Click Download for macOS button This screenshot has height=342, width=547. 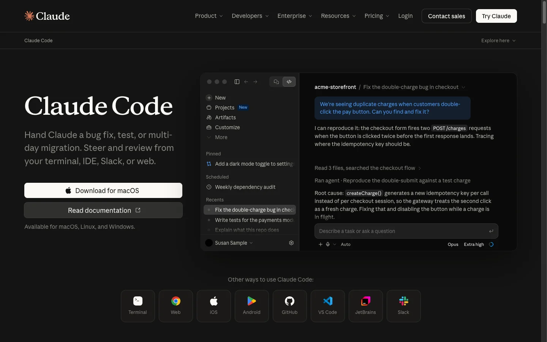pos(103,190)
